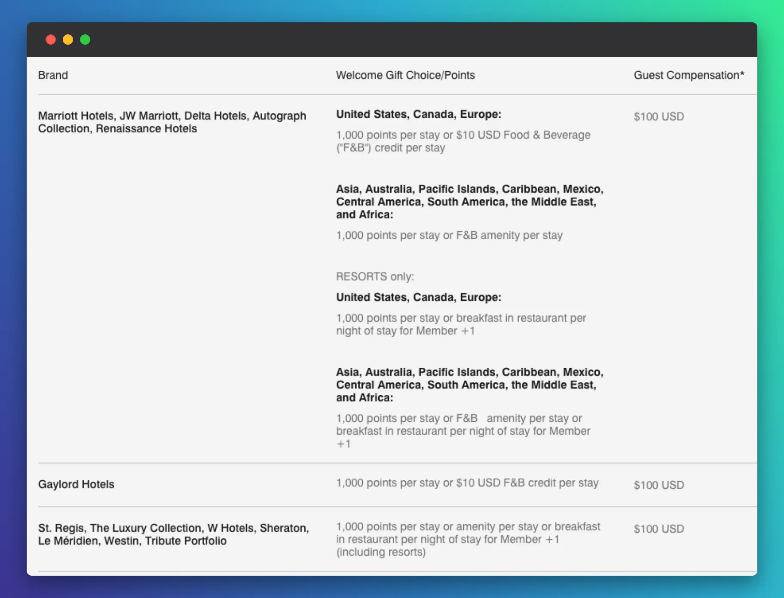784x598 pixels.
Task: Click $100 USD in the Gaylord Hotels row
Action: [659, 485]
